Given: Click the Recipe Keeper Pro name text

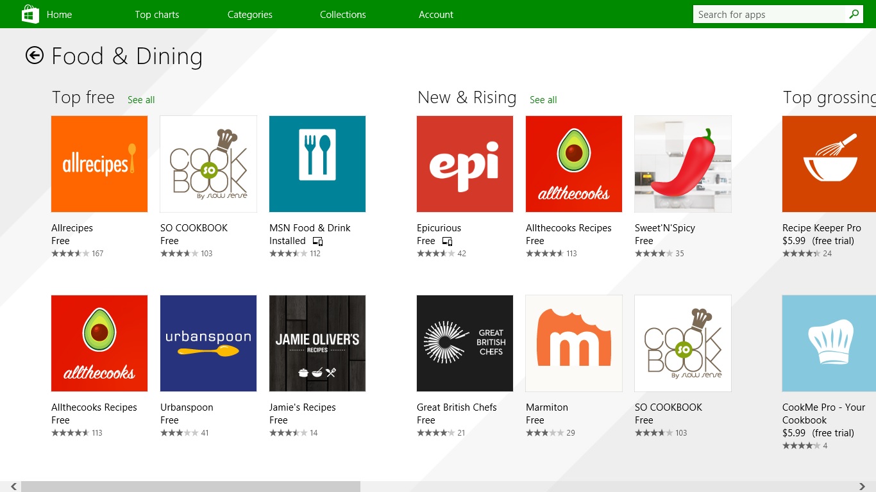Looking at the screenshot, I should click(821, 228).
